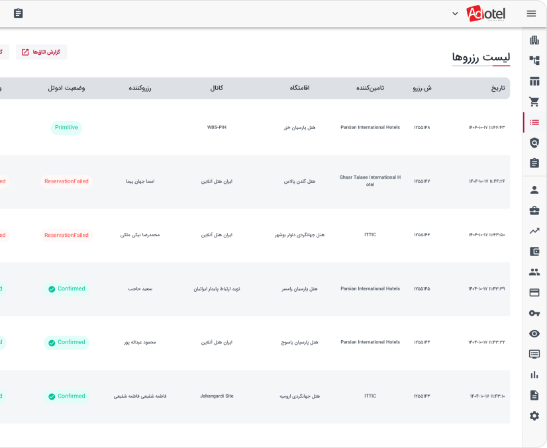Toggle the eye visibility icon in sidebar
Viewport: 547px width, 448px height.
click(x=534, y=334)
